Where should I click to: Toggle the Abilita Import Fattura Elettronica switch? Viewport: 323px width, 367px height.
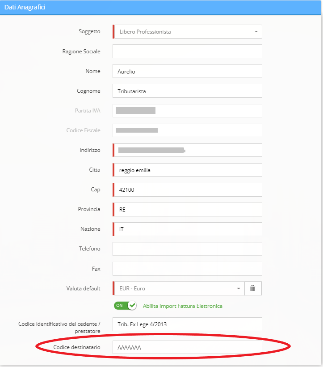click(125, 306)
